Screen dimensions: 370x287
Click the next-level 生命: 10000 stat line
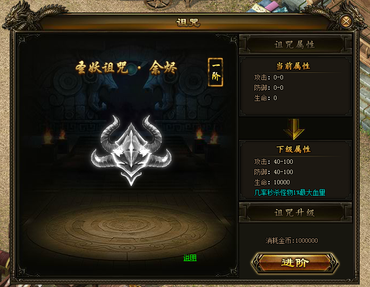click(272, 182)
